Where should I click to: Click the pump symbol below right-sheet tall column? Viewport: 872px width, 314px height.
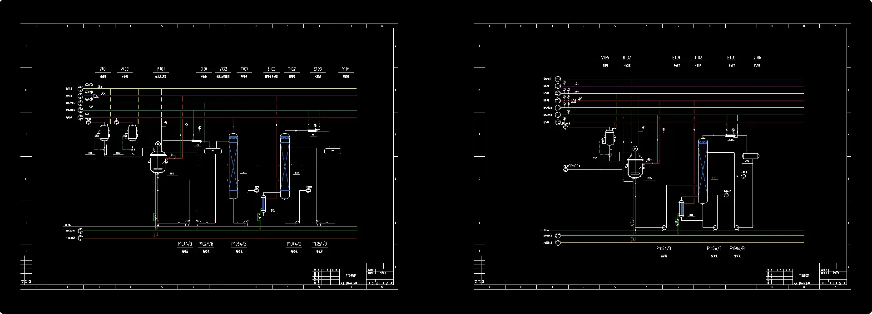(715, 227)
